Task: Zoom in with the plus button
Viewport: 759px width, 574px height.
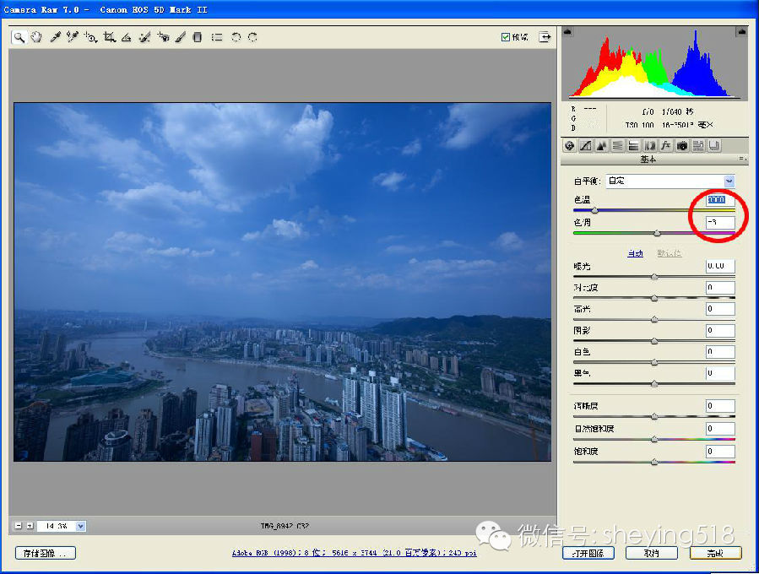Action: (x=30, y=526)
